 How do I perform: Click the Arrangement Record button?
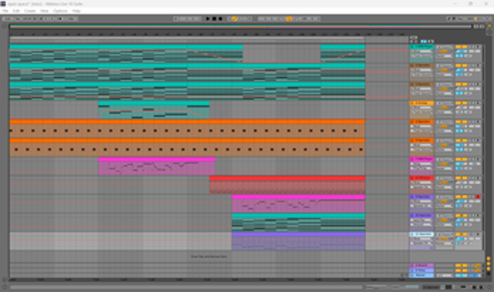221,19
